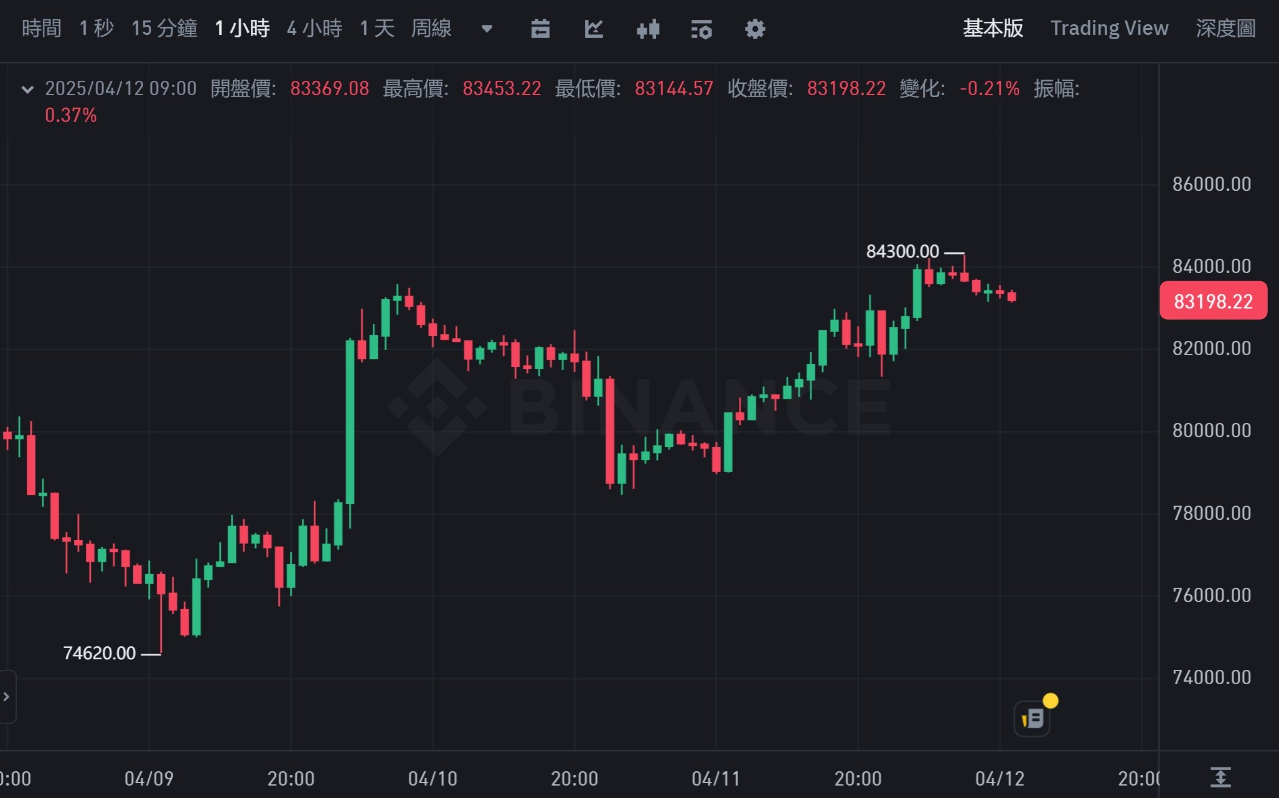
Task: Select the 周線 weekly interval
Action: [x=431, y=28]
